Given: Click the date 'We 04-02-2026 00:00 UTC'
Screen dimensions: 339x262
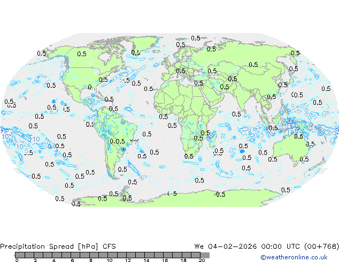Looking at the screenshot, I should pyautogui.click(x=247, y=246).
